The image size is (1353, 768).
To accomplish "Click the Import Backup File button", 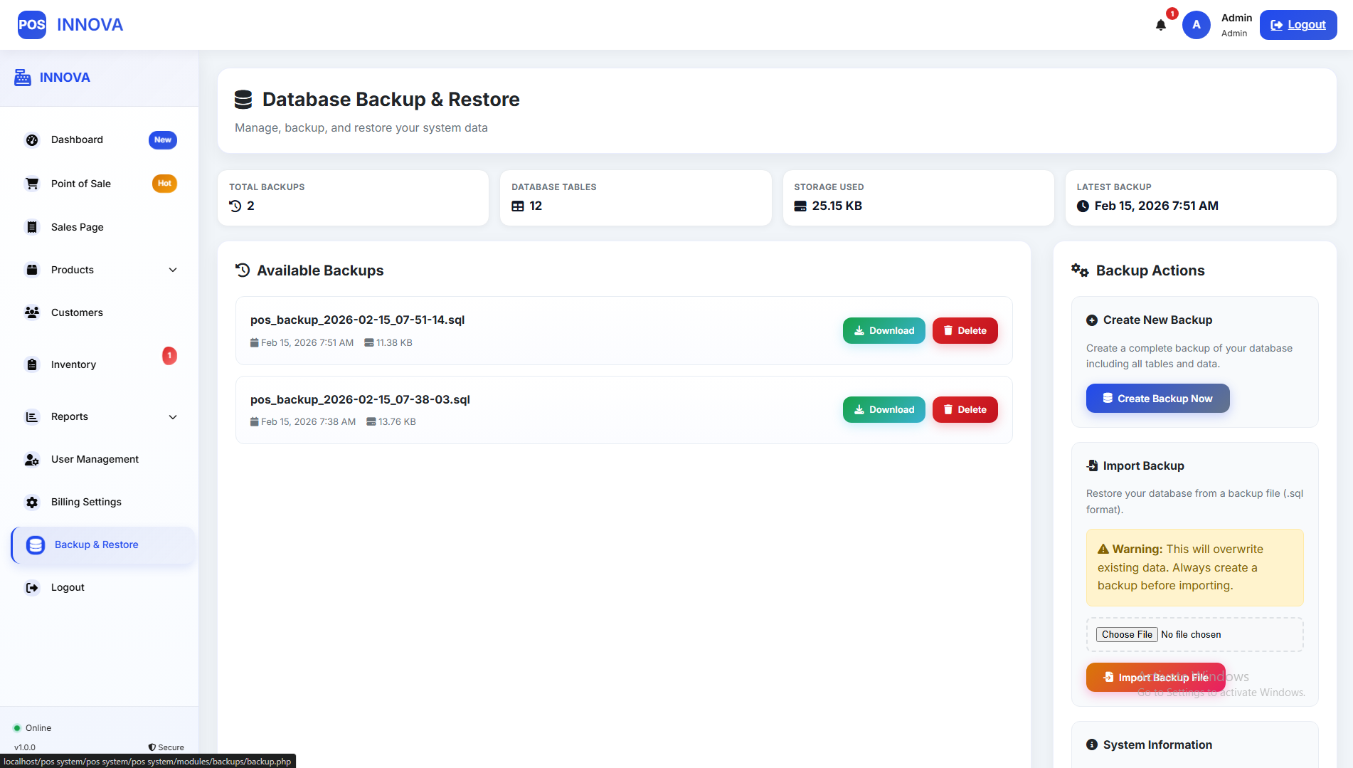I will [1155, 678].
